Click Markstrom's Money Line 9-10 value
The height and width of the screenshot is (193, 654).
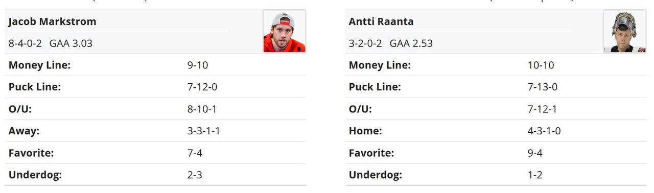click(x=198, y=65)
